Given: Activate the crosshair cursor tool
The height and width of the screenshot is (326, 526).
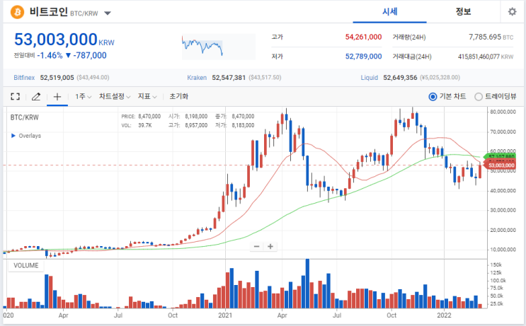Looking at the screenshot, I should click(57, 96).
